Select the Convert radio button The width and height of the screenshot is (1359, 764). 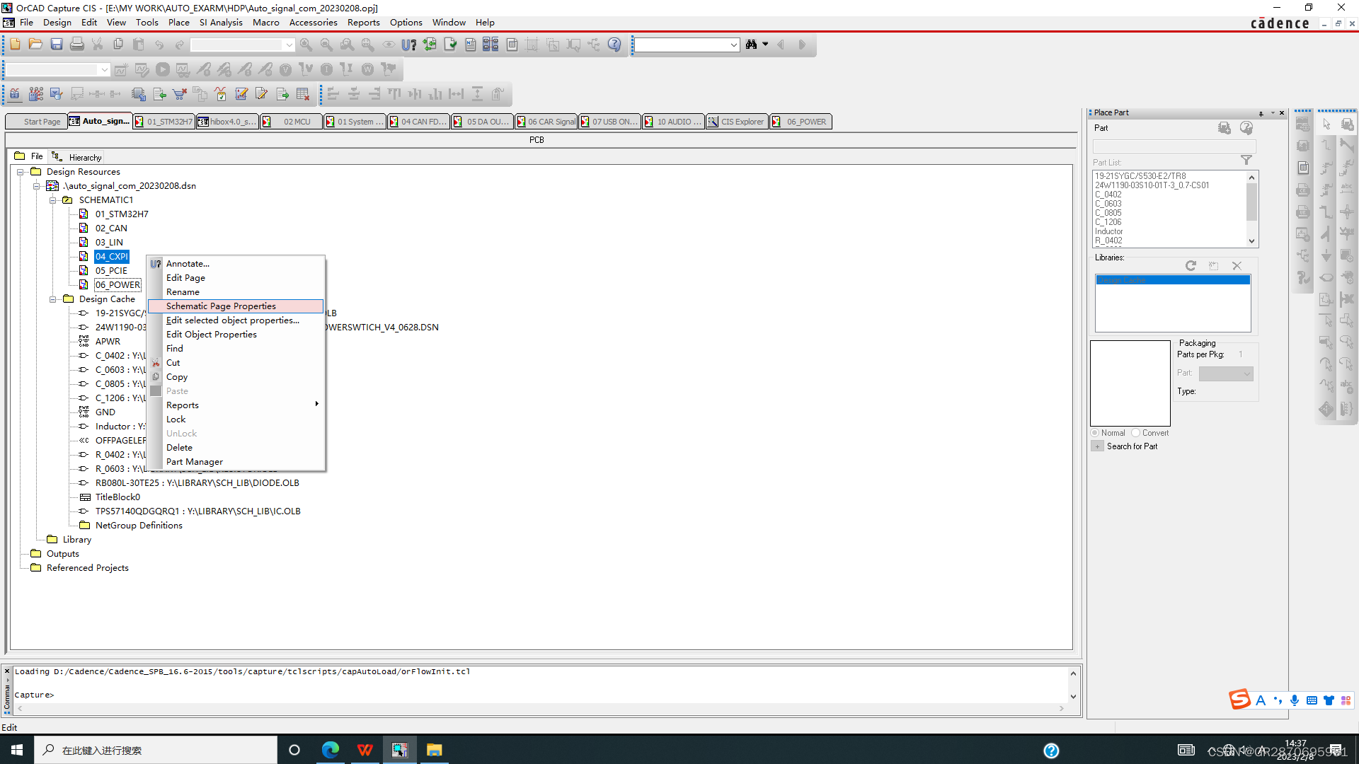(x=1136, y=433)
